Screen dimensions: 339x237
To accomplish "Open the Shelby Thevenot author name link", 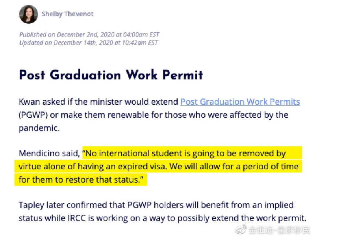I will [x=67, y=14].
